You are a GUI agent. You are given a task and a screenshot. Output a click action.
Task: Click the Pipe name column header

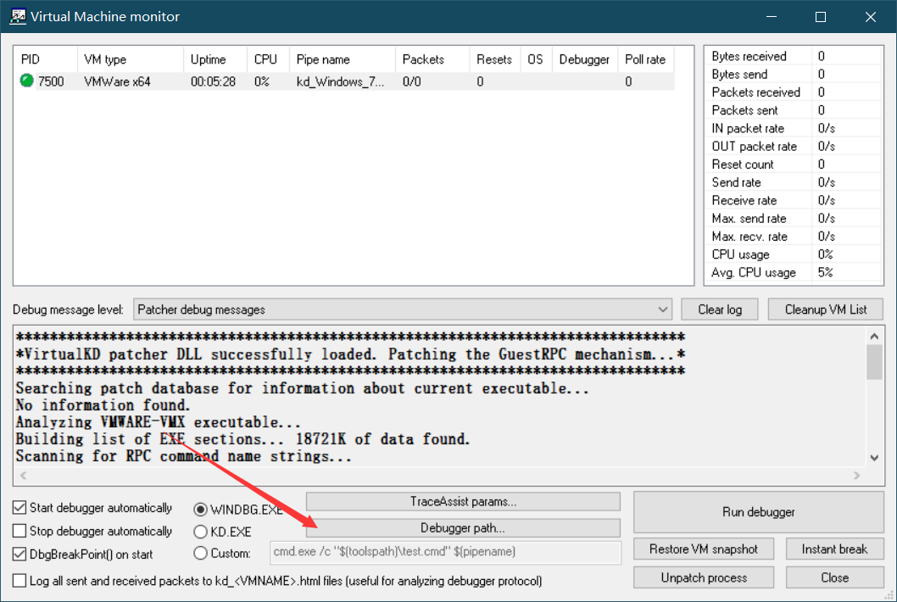coord(343,59)
